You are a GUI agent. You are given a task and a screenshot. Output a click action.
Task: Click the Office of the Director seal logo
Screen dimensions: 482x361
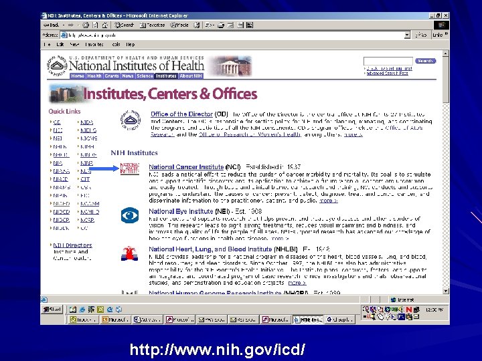[130, 120]
